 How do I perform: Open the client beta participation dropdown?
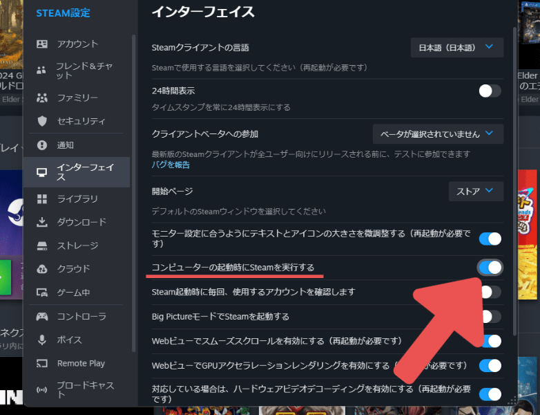pyautogui.click(x=438, y=134)
